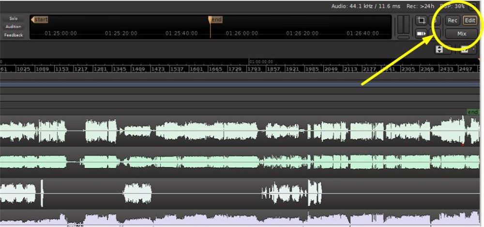Toggle the Feedback alert indicator
The height and width of the screenshot is (227, 484).
tap(14, 35)
